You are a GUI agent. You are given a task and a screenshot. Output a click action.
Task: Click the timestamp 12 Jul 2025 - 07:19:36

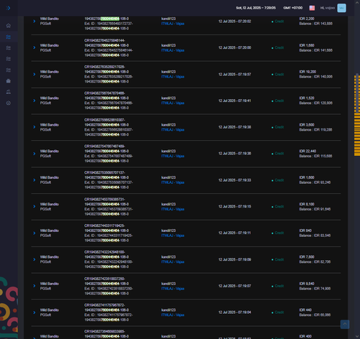coord(235,154)
